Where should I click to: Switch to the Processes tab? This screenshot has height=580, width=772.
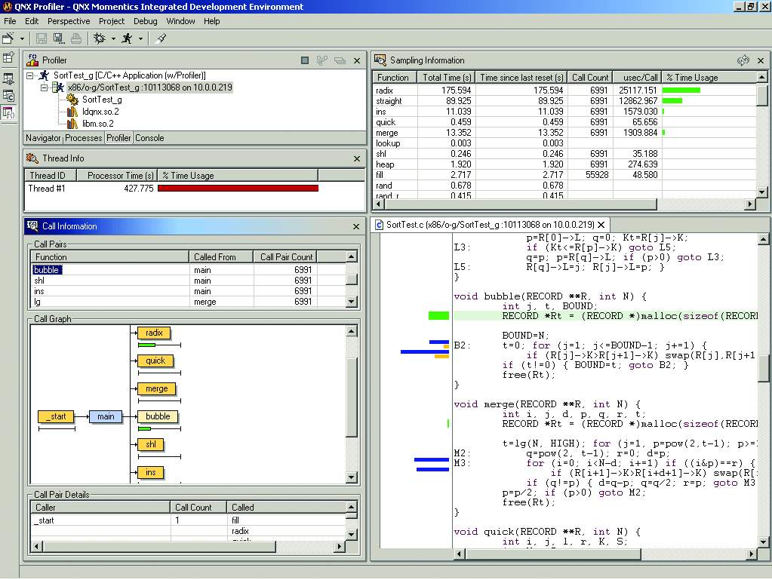pos(83,138)
